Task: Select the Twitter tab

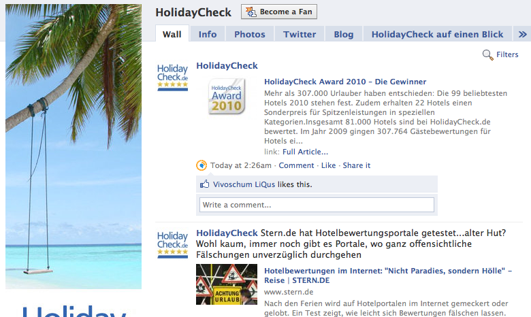Action: 300,34
